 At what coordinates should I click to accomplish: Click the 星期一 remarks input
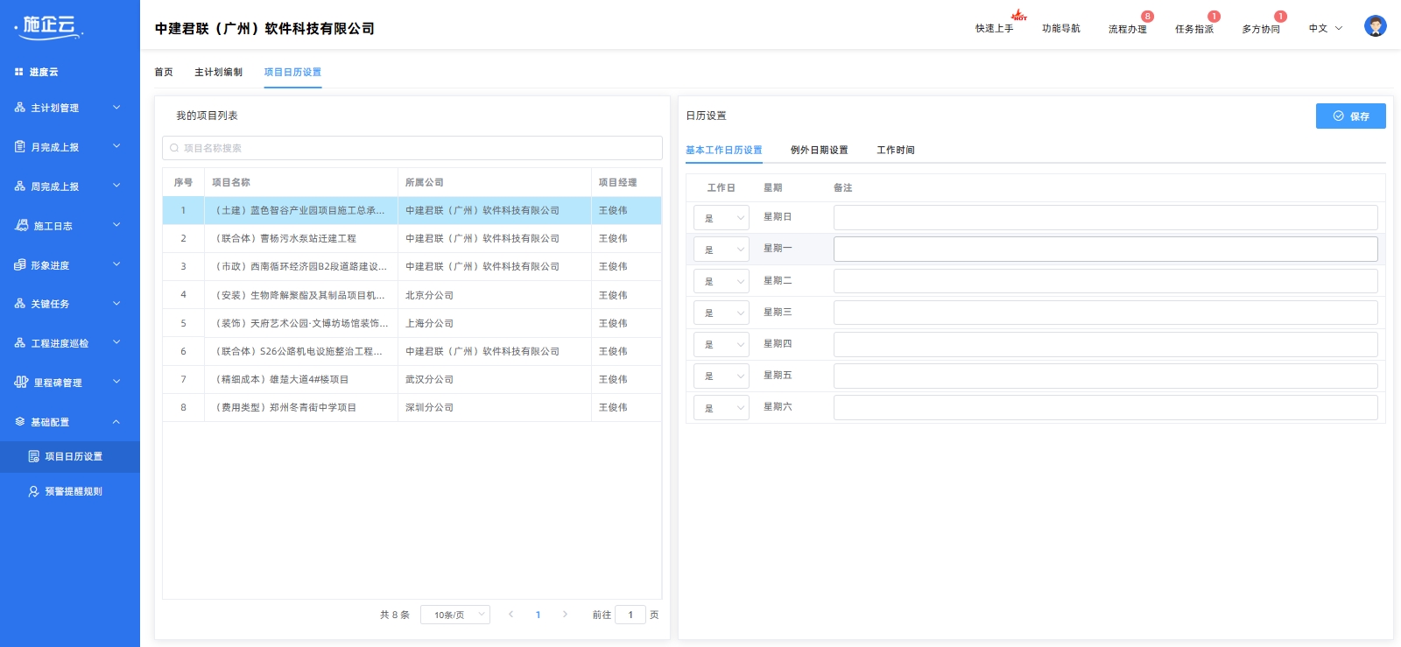1105,249
